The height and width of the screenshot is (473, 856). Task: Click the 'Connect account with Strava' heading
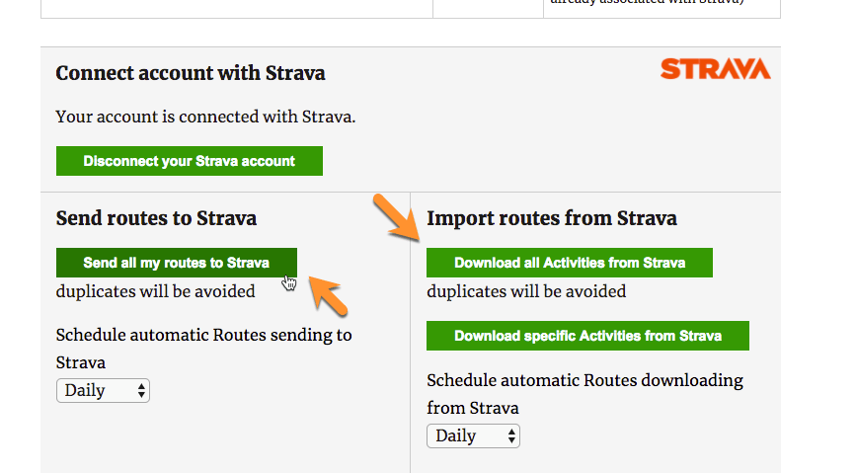[x=191, y=73]
